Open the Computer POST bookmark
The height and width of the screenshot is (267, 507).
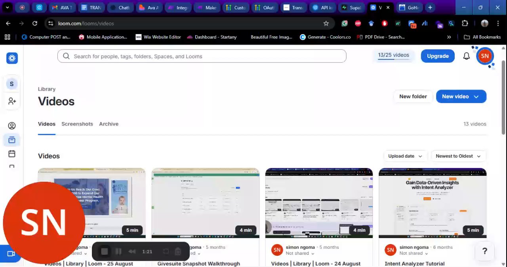46,37
